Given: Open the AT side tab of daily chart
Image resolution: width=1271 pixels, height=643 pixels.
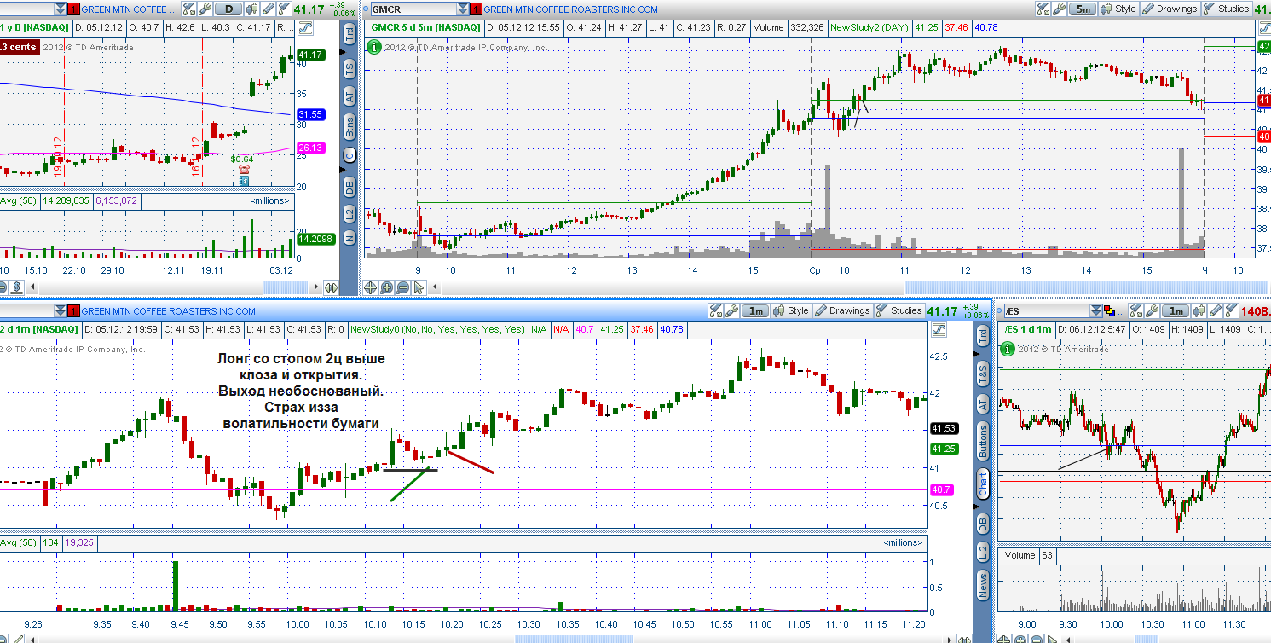Looking at the screenshot, I should coord(349,96).
